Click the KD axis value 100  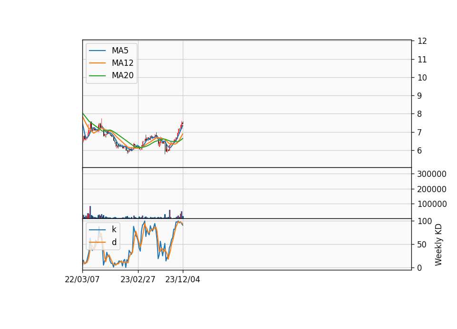click(x=425, y=221)
